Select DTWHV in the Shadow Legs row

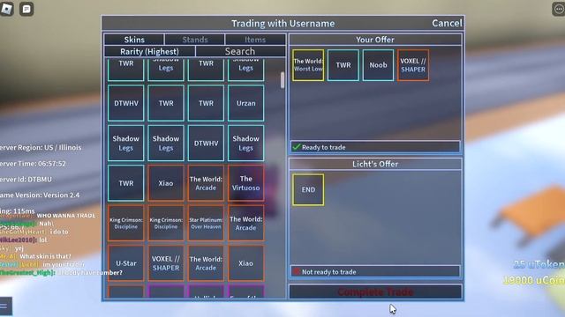click(206, 143)
